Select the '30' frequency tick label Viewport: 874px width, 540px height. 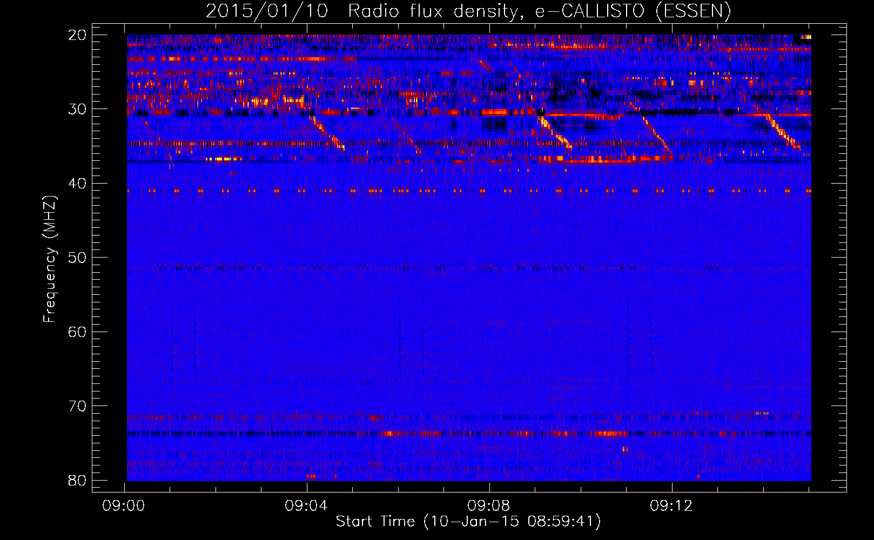[x=77, y=109]
